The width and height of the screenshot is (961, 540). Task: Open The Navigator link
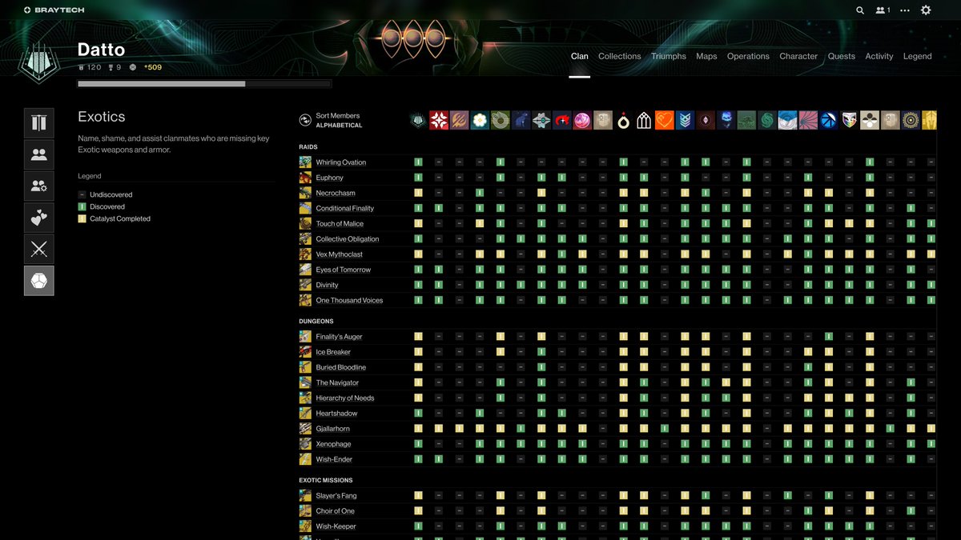[337, 382]
